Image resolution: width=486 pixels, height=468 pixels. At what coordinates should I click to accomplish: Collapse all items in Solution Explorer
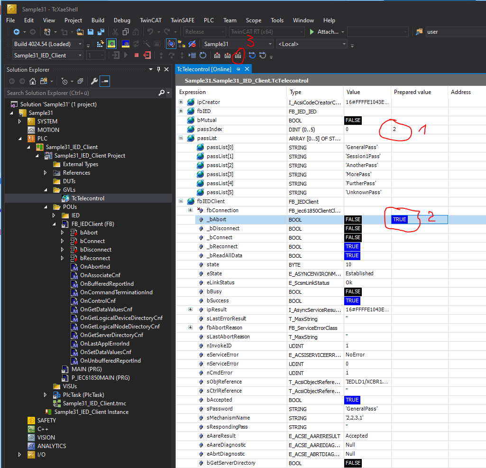(80, 81)
